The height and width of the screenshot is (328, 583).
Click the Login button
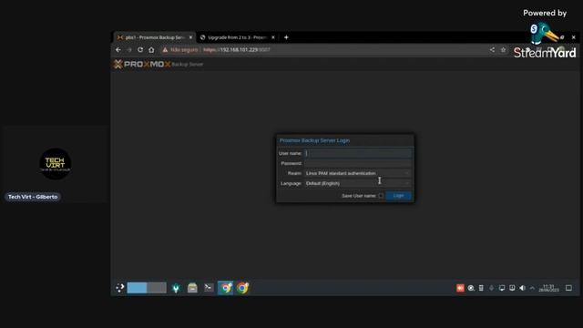[x=398, y=196]
